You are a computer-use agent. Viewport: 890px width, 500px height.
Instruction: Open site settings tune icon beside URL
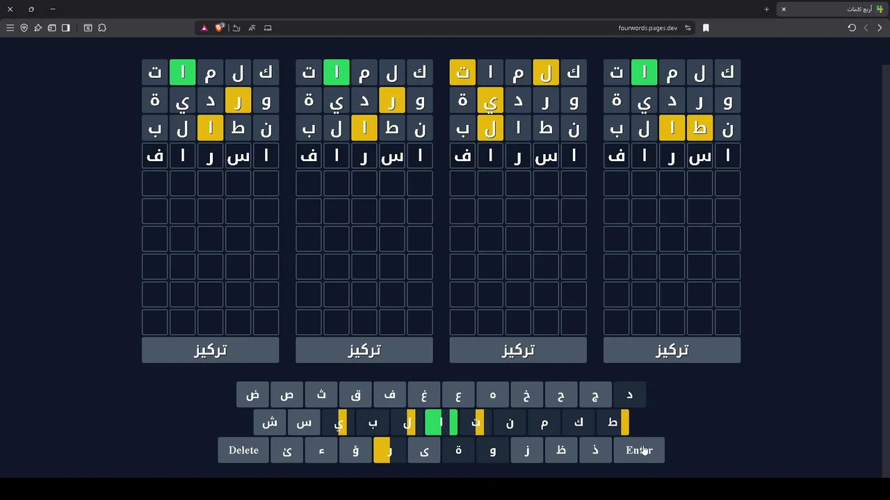click(x=688, y=28)
